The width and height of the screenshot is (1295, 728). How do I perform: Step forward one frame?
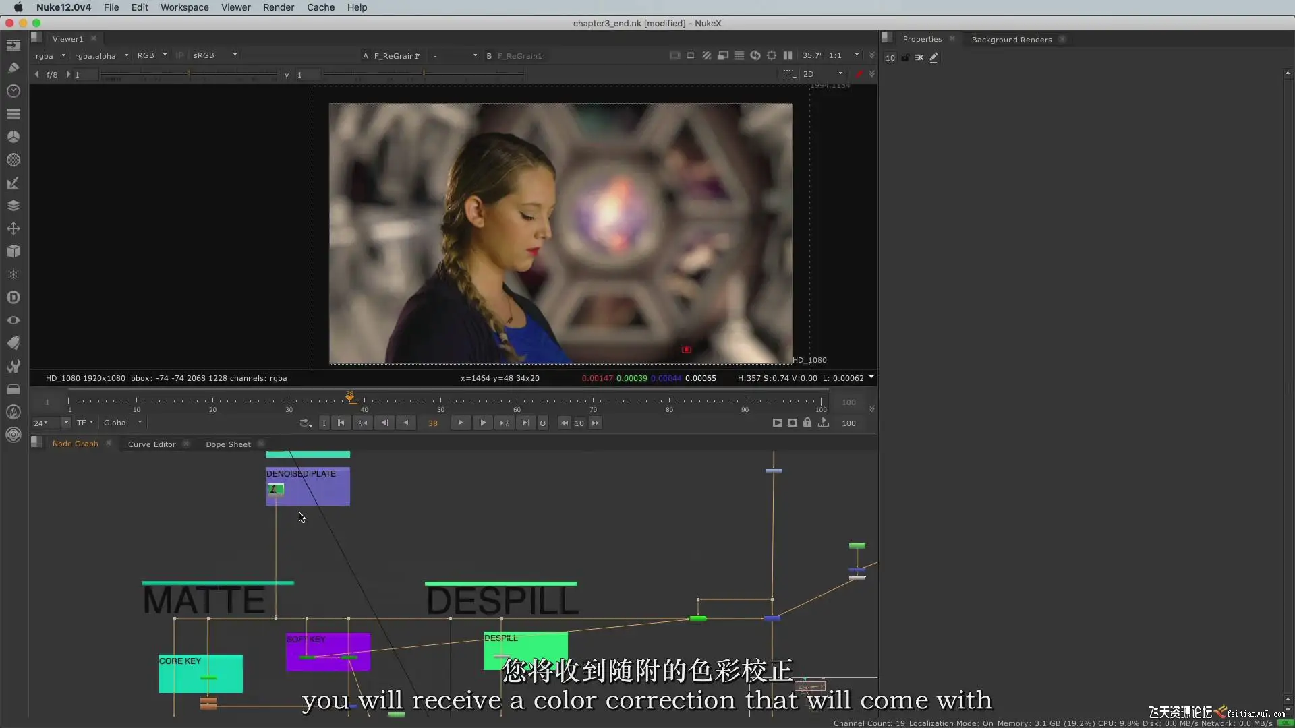click(x=482, y=423)
